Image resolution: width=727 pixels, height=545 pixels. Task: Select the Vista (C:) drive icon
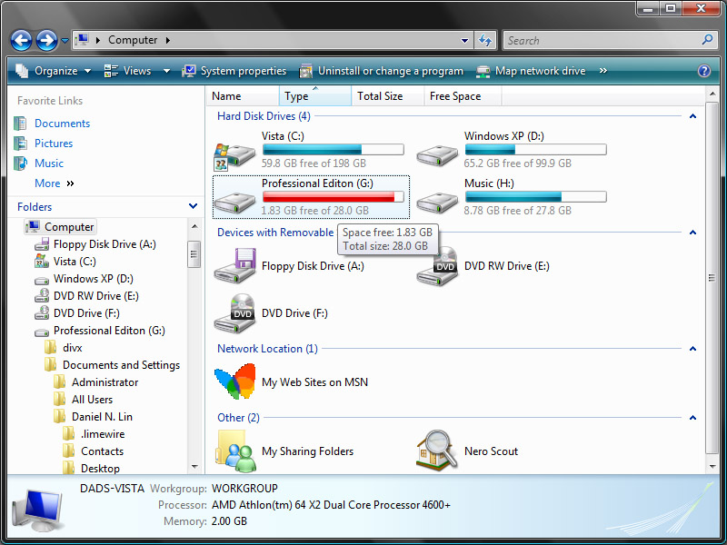(x=234, y=155)
